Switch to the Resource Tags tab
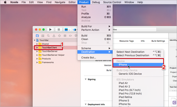Image resolution: width=177 pixels, height=107 pixels. tap(126, 41)
